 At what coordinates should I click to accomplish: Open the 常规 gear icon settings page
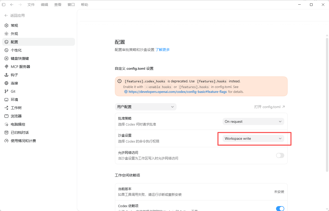point(39,25)
